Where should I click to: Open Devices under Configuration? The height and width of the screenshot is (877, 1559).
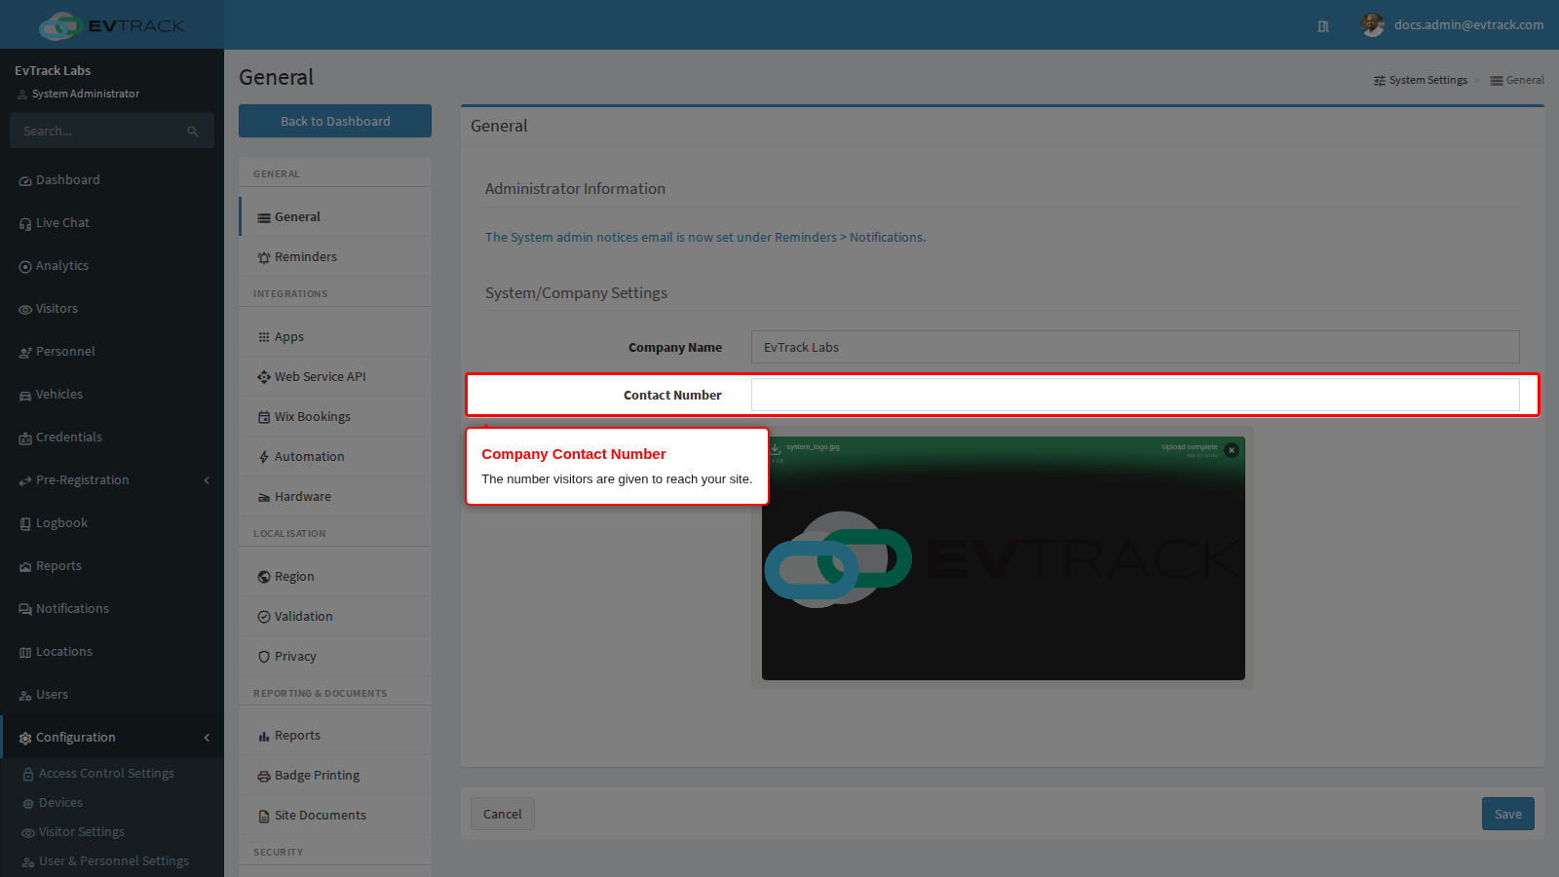coord(60,803)
